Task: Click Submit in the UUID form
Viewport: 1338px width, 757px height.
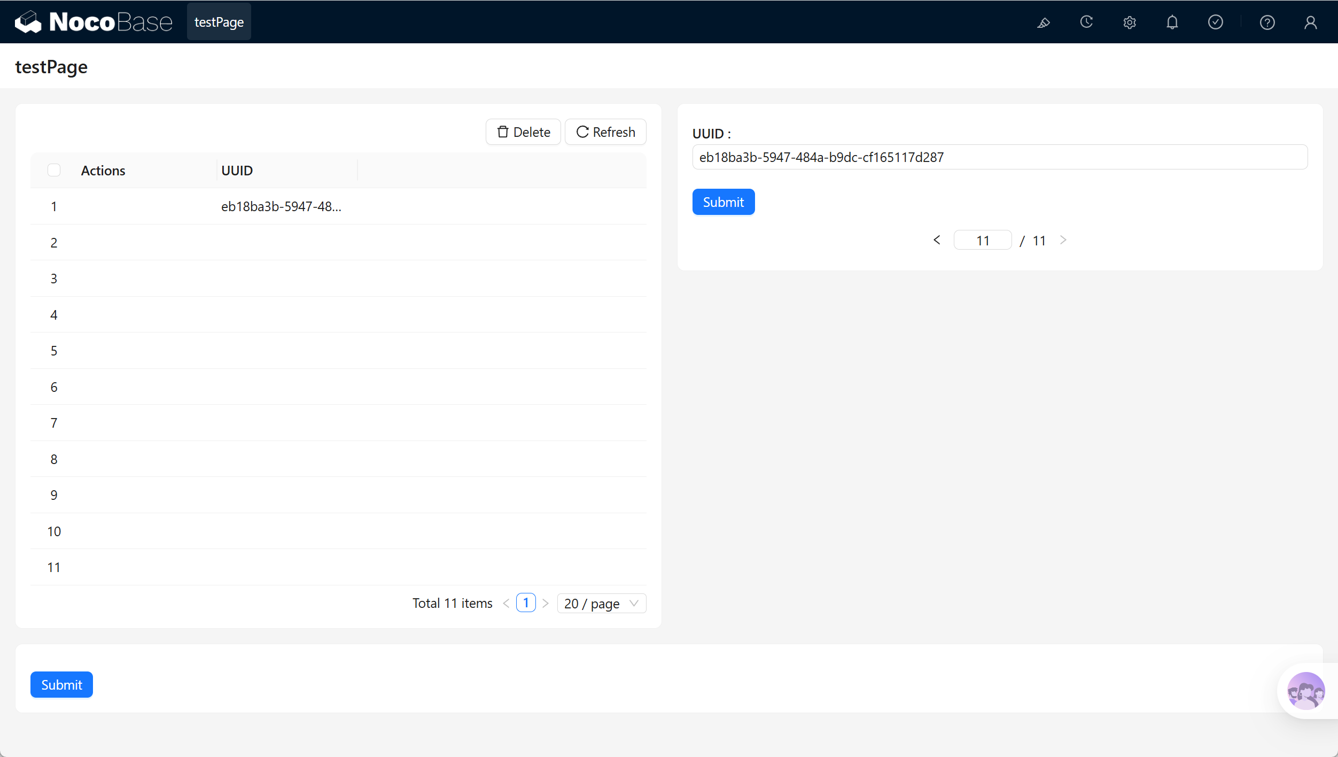Action: 724,202
